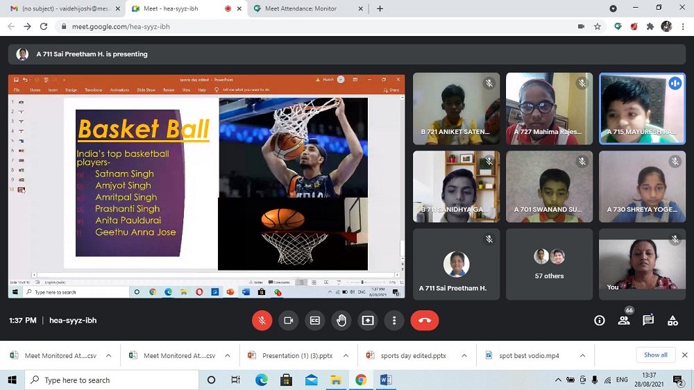This screenshot has height=390, width=694.
Task: Open the Activities panel icon
Action: [x=672, y=321]
